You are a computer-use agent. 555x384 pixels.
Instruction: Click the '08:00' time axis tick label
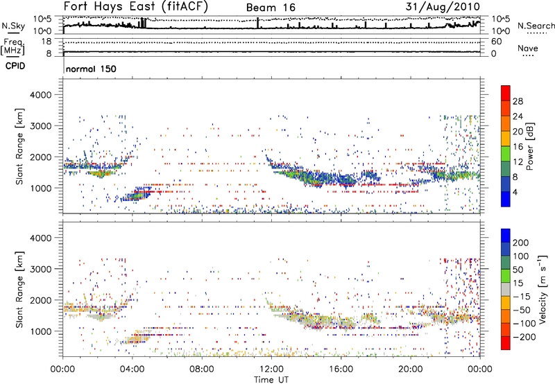202,369
